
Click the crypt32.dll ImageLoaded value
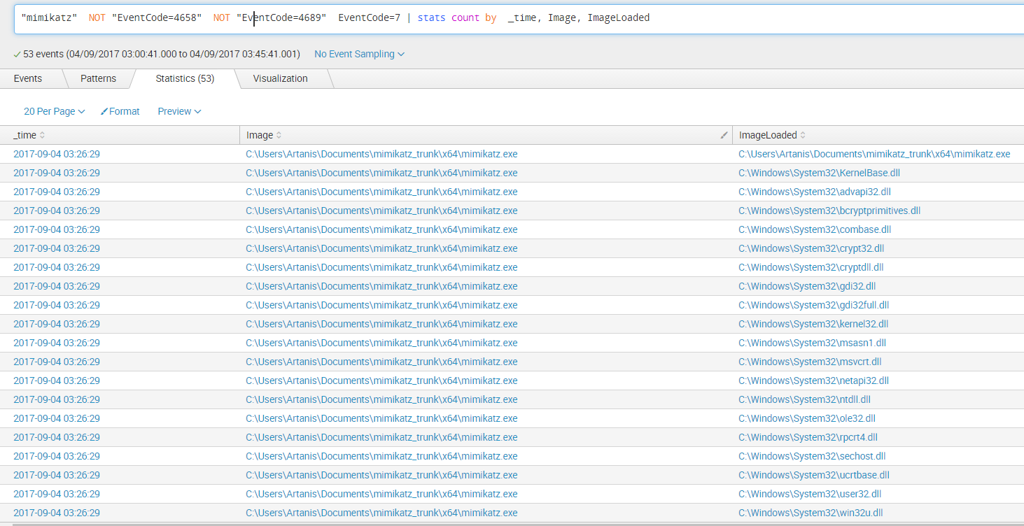click(x=812, y=248)
